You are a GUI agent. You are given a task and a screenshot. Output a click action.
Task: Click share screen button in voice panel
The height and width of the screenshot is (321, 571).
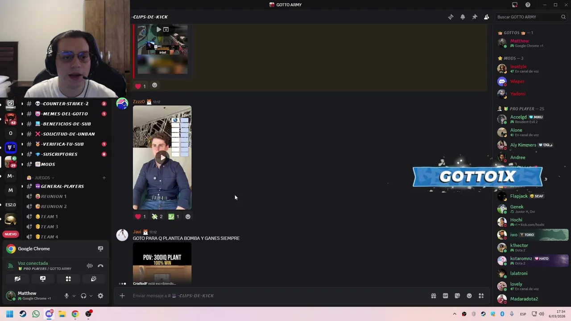click(x=43, y=279)
